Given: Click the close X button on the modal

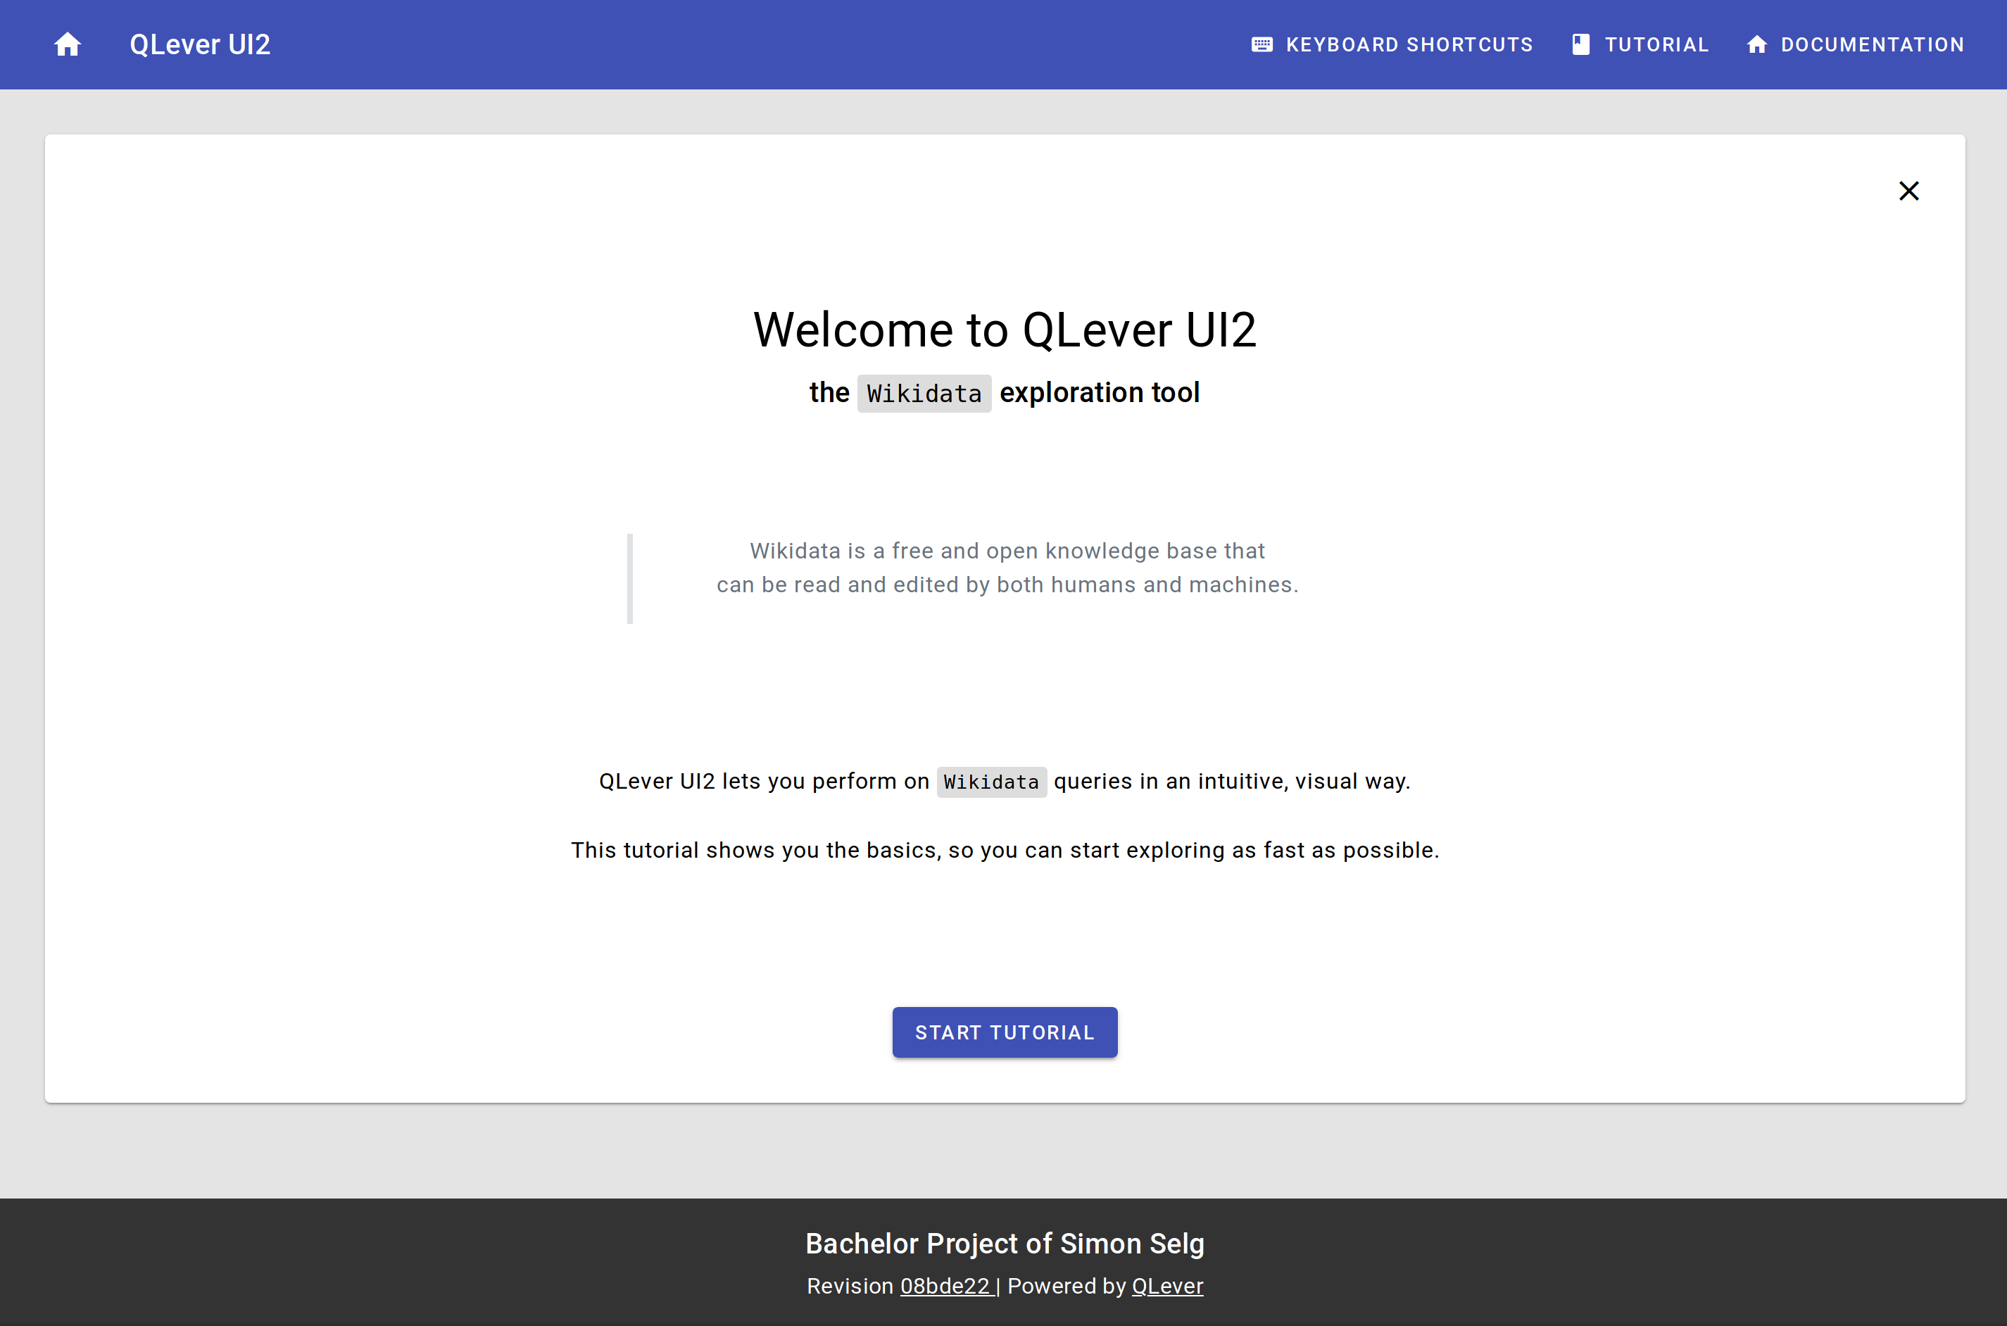Looking at the screenshot, I should click(x=1909, y=191).
